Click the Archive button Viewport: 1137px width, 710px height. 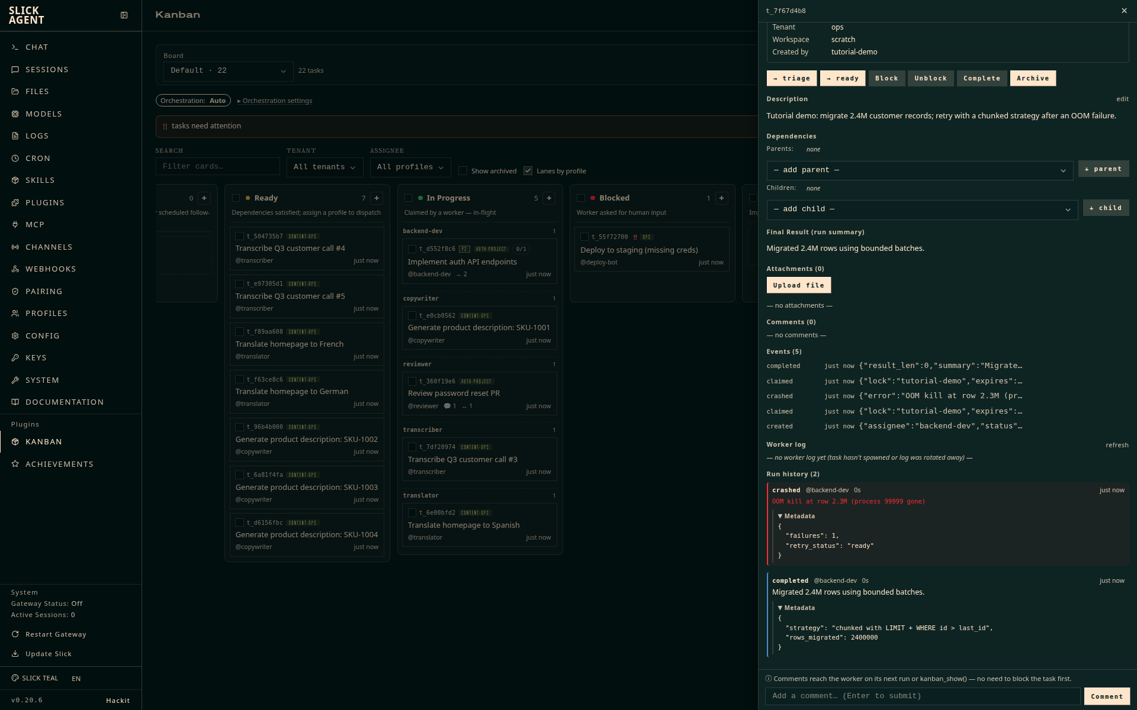[x=1033, y=78]
